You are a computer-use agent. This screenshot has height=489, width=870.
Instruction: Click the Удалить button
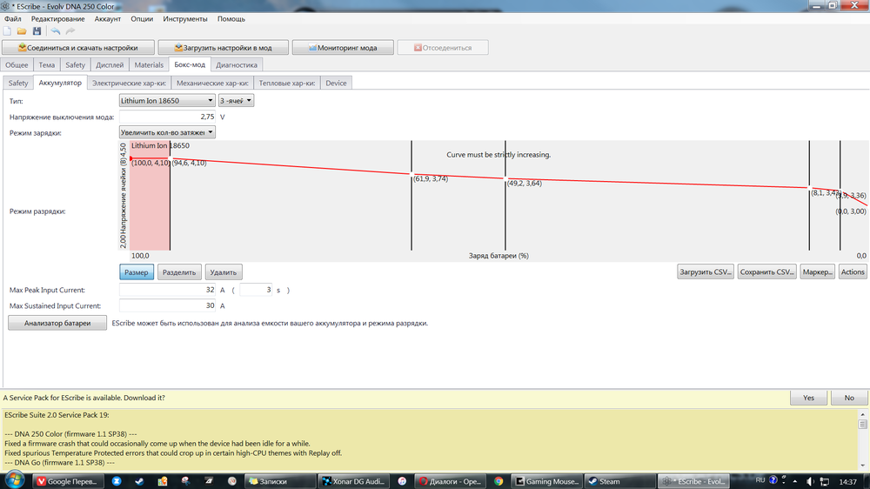pyautogui.click(x=224, y=272)
